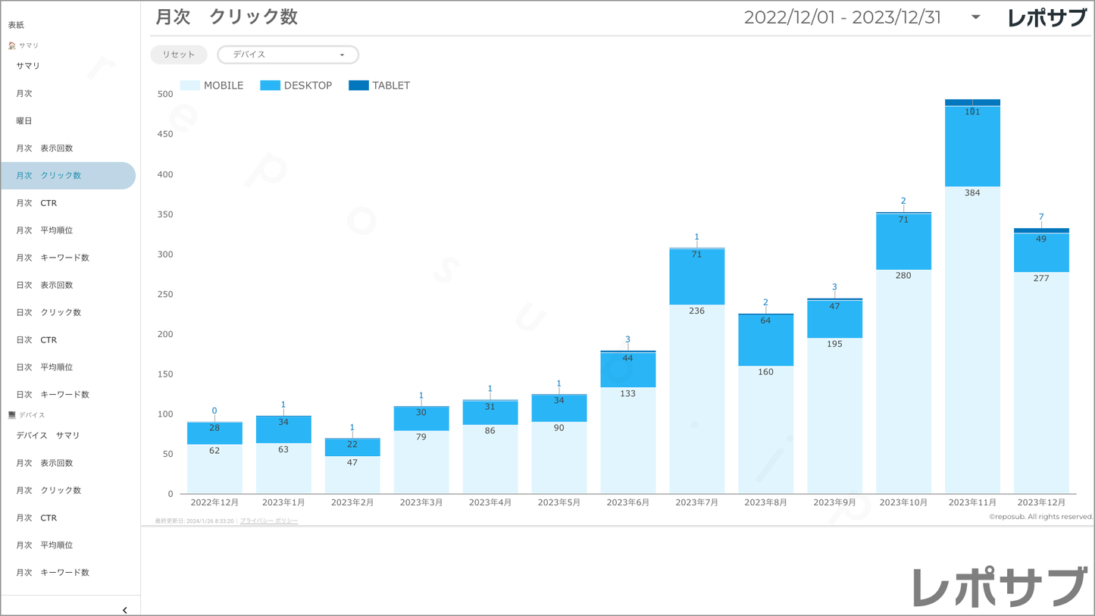Click the device icon beside the デバイス section header
The image size is (1095, 616).
click(12, 415)
